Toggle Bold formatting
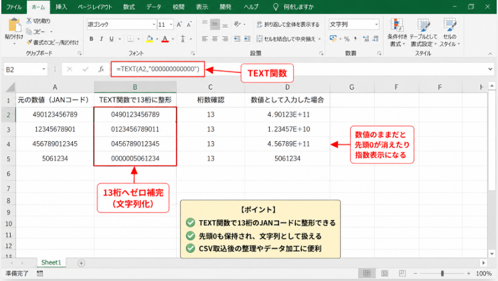The image size is (498, 281). [91, 39]
